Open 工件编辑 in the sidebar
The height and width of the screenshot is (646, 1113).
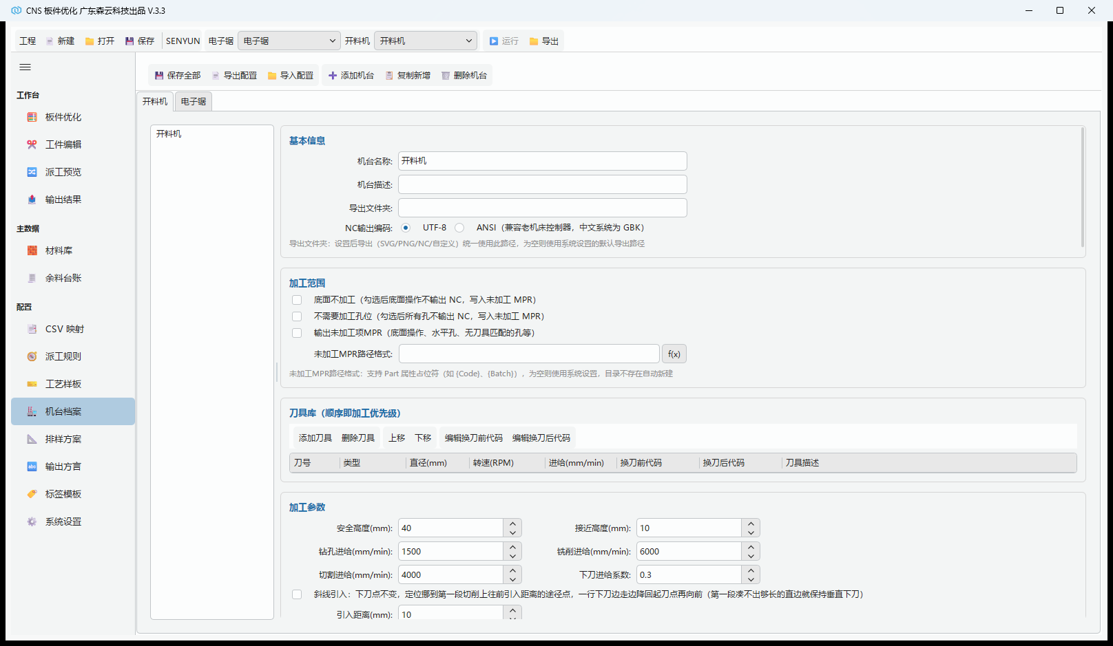coord(73,144)
